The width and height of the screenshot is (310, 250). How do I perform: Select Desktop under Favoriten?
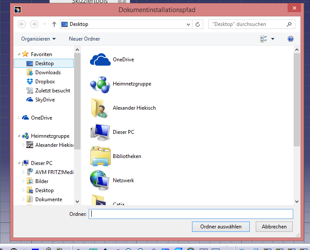[x=43, y=63]
